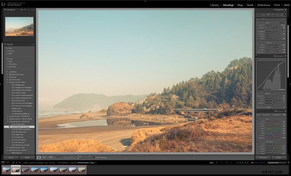Collapse Presets Paradise ARCH folder

click(7, 82)
